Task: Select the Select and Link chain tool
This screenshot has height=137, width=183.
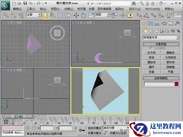Action: pyautogui.click(x=6, y=15)
